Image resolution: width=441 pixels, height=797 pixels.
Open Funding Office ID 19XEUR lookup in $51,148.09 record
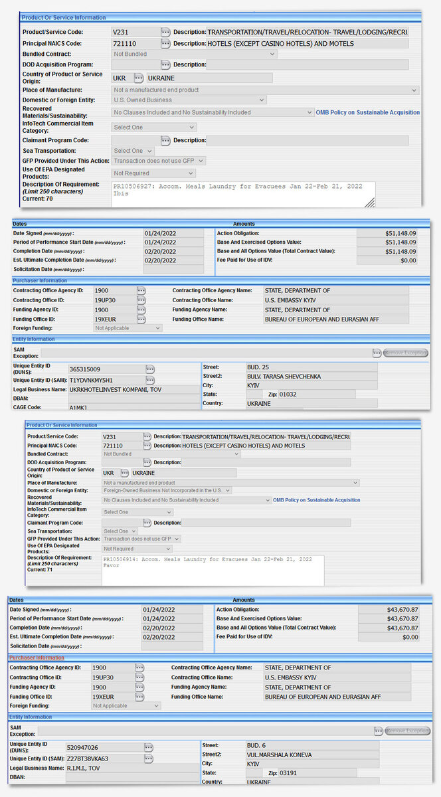click(141, 319)
